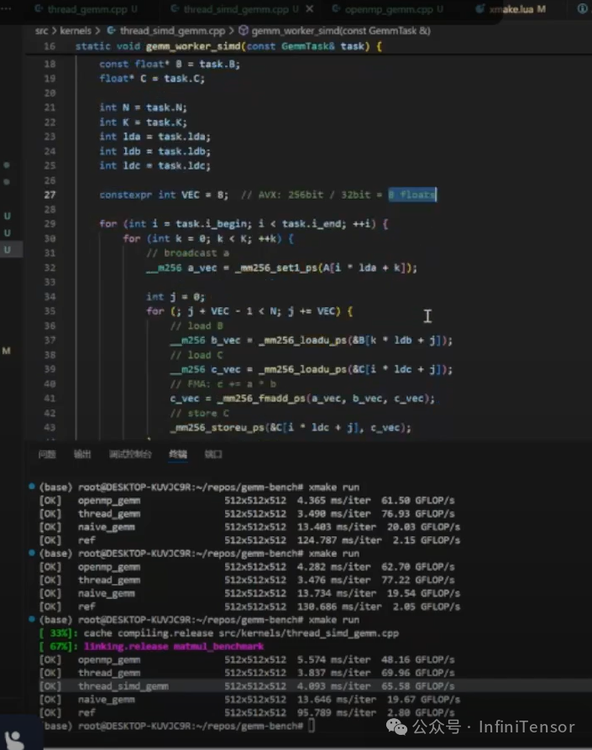Open gemm_worker_simd symbol breadcrumb

[x=341, y=30]
